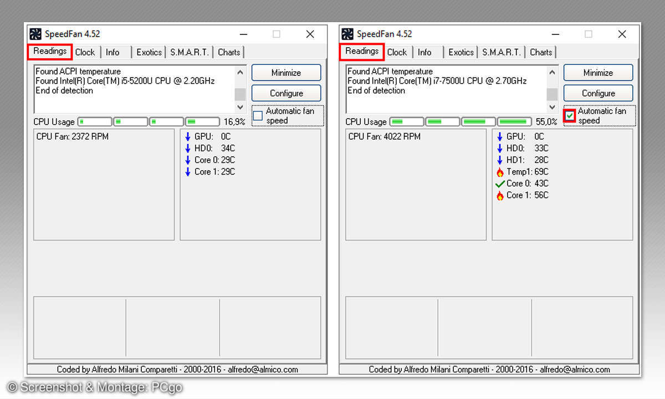
Task: Click the 55,0% CPU usage value
Action: [x=546, y=122]
